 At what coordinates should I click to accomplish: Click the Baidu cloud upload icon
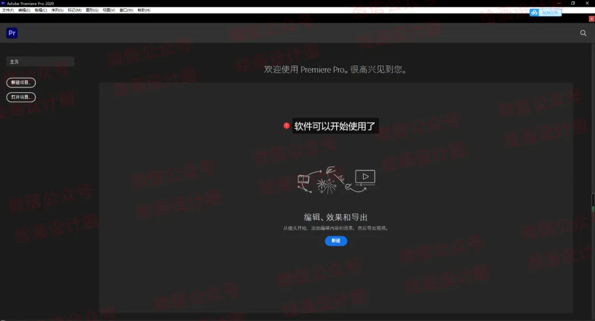(534, 13)
